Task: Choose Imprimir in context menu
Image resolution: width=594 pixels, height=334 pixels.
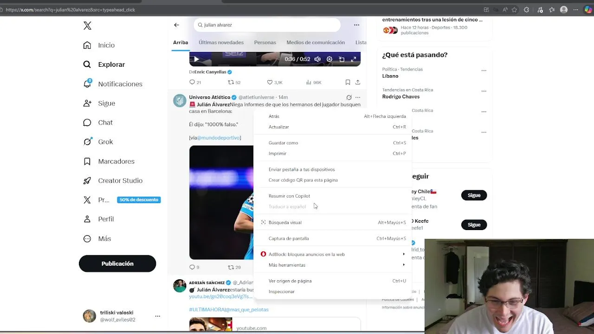Action: [333, 154]
